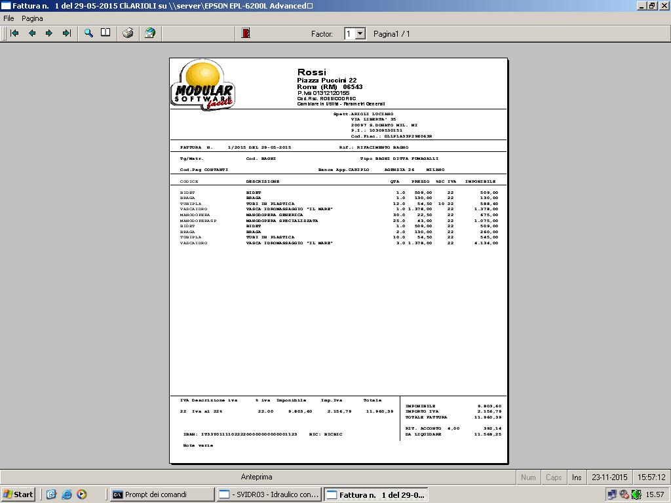
Task: Open the Factor zoom dropdown
Action: 360,33
